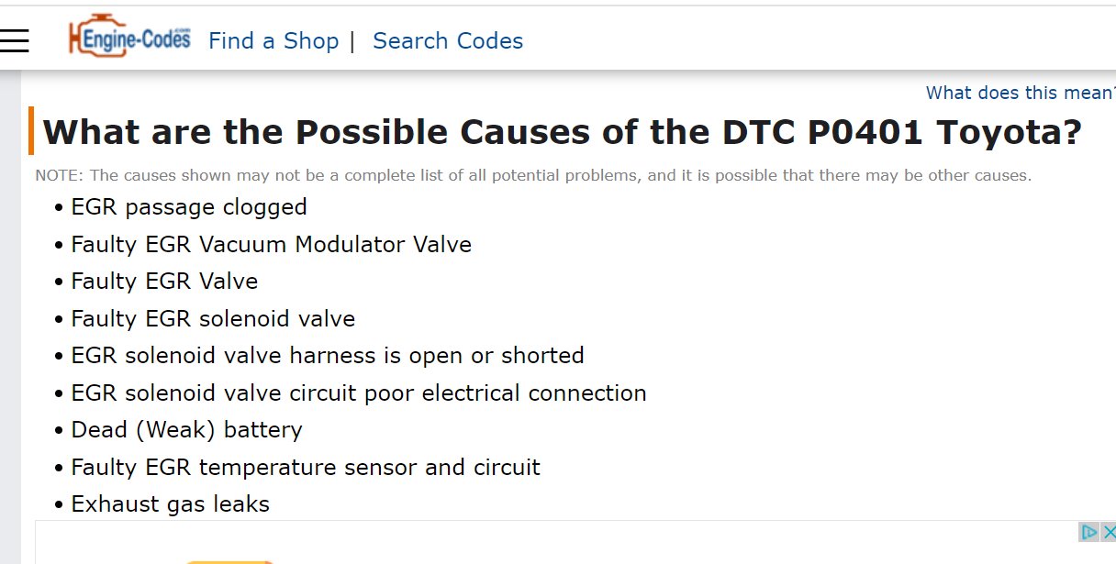This screenshot has height=564, width=1116.
Task: Select the 'Faulty EGR Vacuum Modulator Valve' item
Action: pos(271,245)
